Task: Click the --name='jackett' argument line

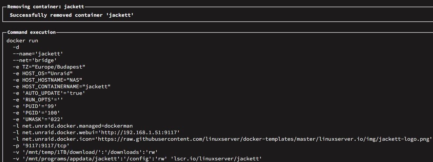Action: click(38, 53)
